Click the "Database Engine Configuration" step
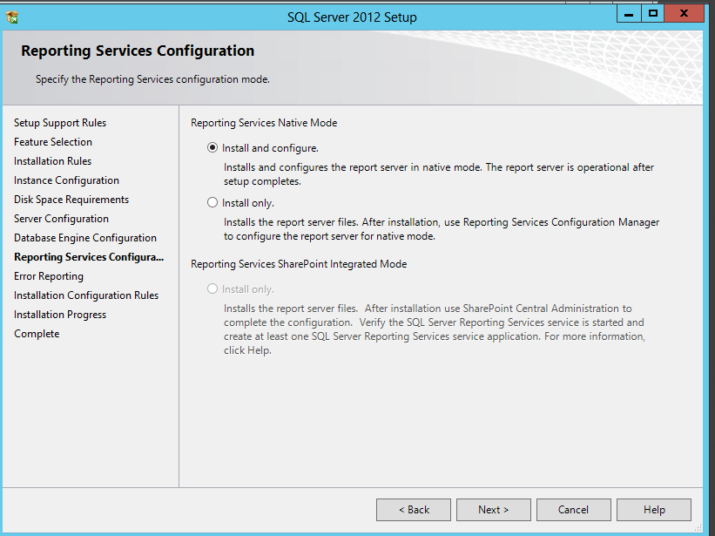 pos(85,238)
